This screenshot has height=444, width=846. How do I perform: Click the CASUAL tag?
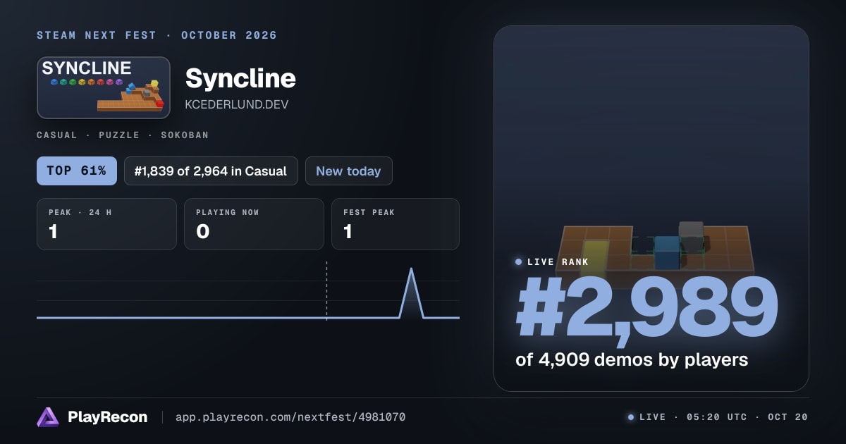pos(57,135)
